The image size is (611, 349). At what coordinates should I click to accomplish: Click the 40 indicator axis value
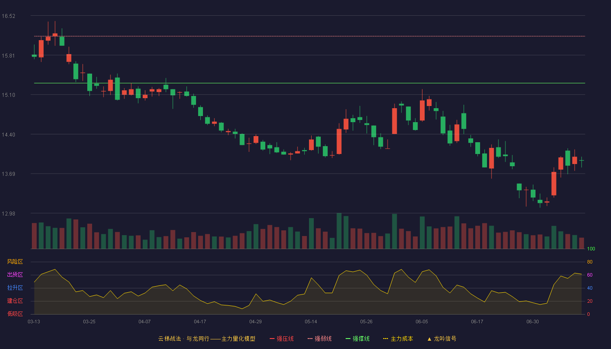point(590,288)
